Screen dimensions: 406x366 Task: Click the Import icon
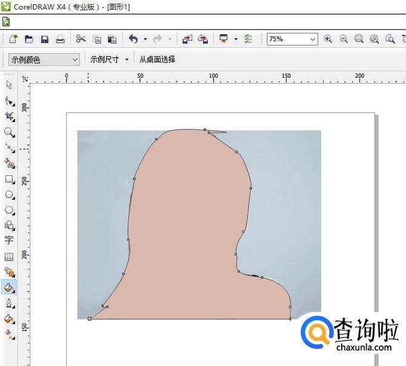click(187, 39)
